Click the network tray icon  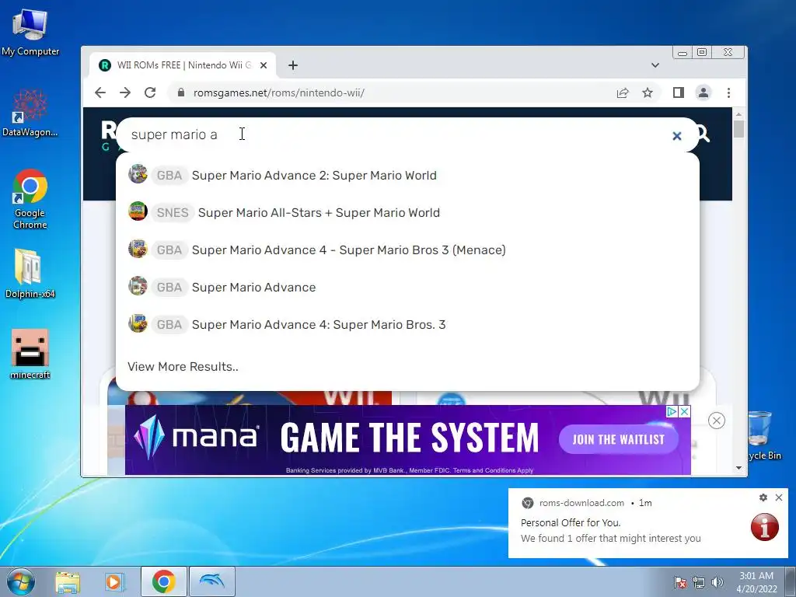pyautogui.click(x=699, y=582)
